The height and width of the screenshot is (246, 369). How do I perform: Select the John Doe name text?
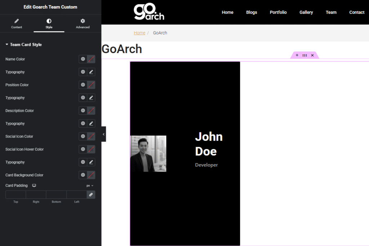click(x=209, y=144)
